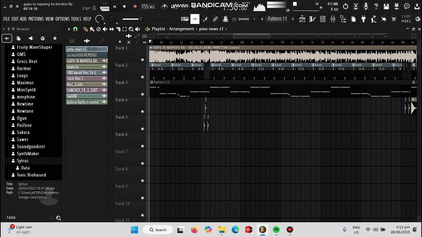The image size is (422, 237).
Task: Select the pencil draw tool in playlist
Action: (x=85, y=29)
